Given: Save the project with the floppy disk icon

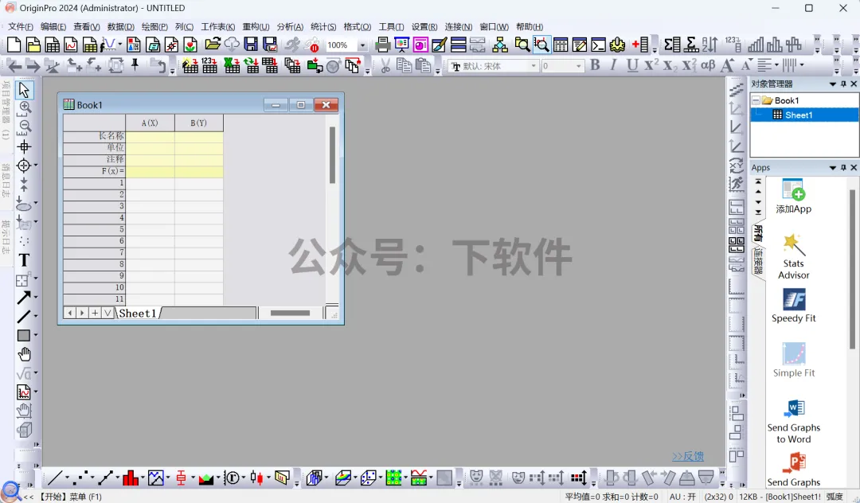Looking at the screenshot, I should click(x=251, y=45).
